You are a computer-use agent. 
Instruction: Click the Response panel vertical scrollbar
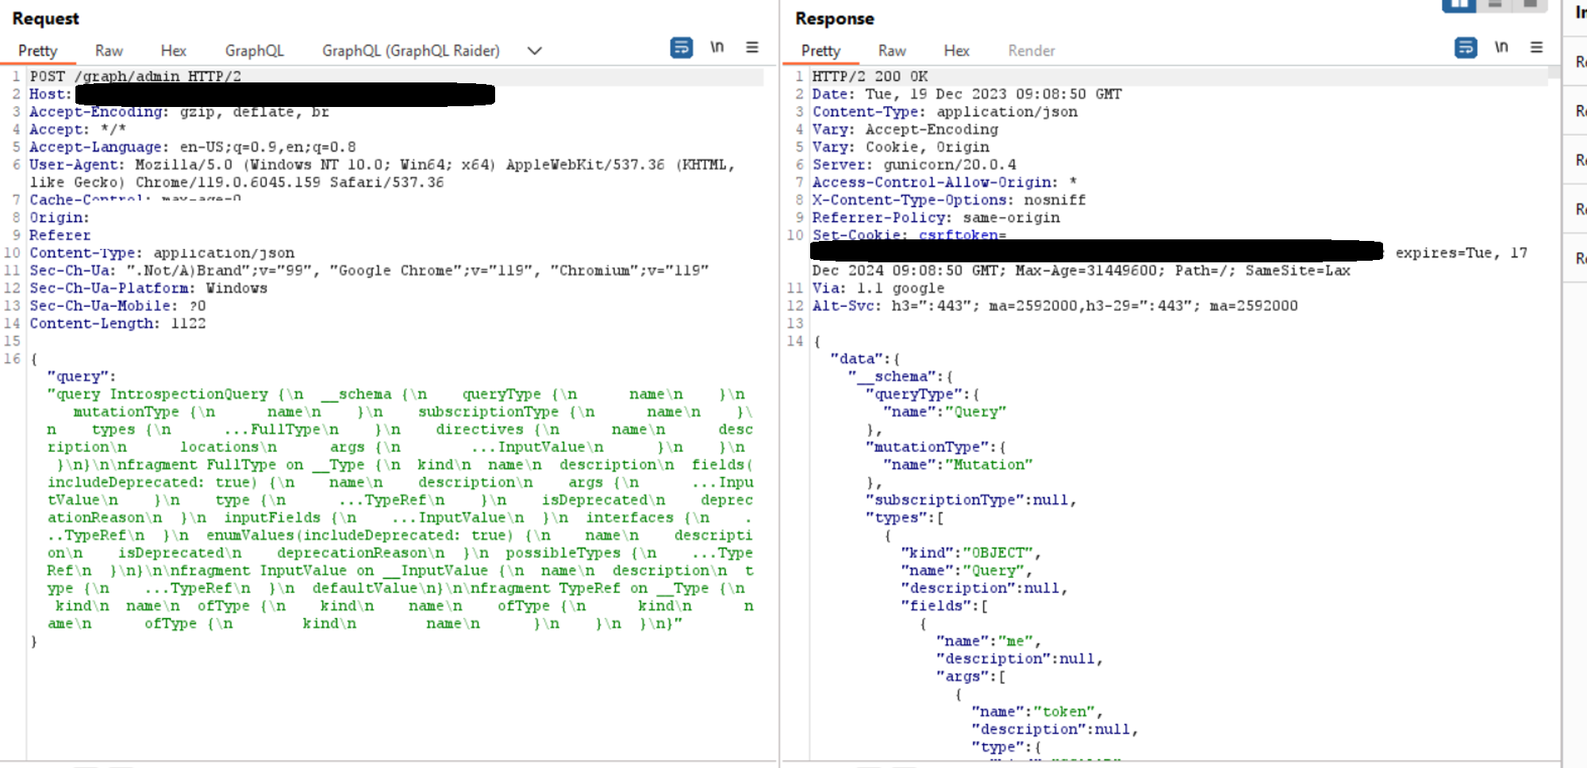pyautogui.click(x=1554, y=396)
